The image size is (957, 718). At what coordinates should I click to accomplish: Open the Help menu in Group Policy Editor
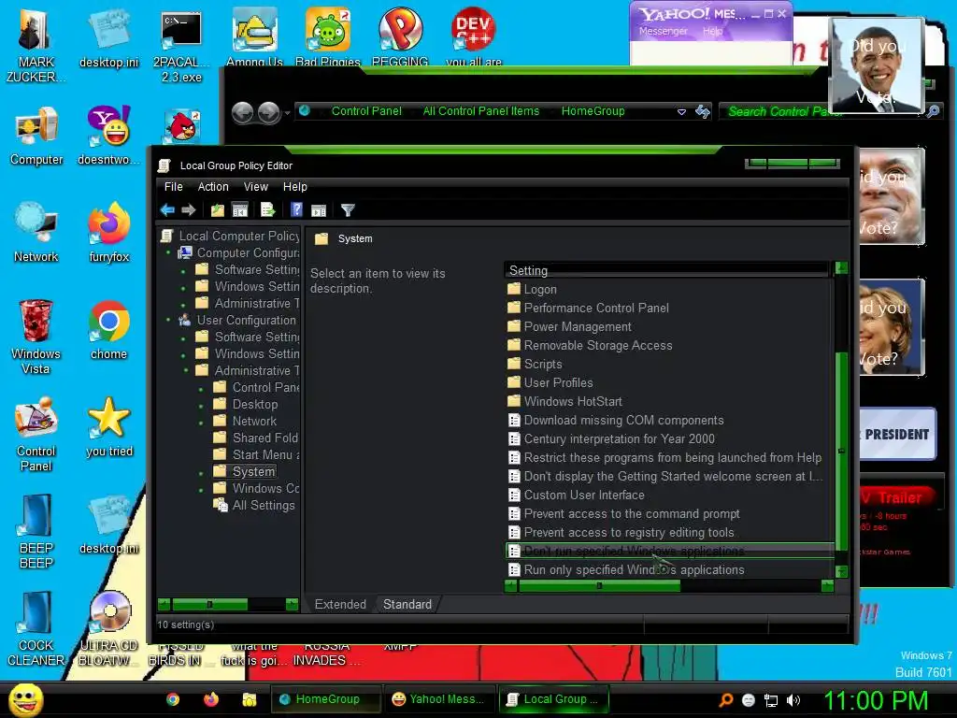[x=294, y=187]
